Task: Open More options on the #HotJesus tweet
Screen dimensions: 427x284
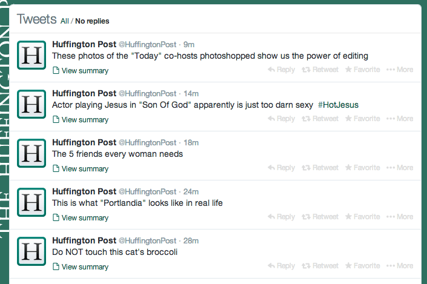Action: [x=400, y=119]
